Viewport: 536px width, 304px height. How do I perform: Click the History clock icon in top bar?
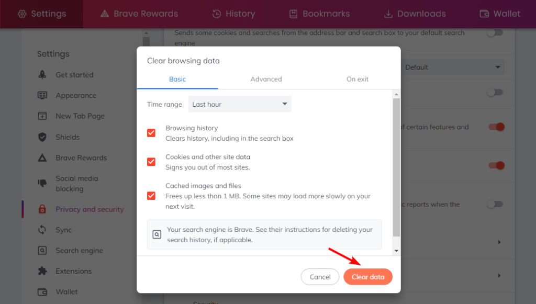216,14
